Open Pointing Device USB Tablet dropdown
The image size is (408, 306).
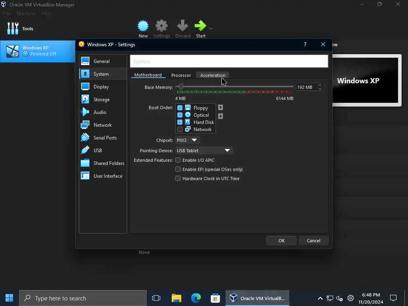point(204,150)
